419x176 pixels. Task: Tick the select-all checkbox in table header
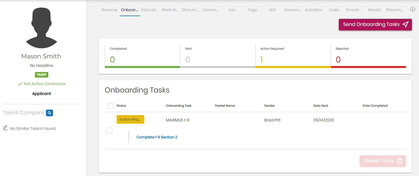[x=111, y=106]
